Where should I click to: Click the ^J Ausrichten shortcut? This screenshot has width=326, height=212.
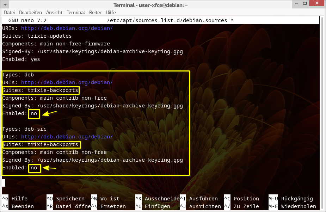(200, 206)
